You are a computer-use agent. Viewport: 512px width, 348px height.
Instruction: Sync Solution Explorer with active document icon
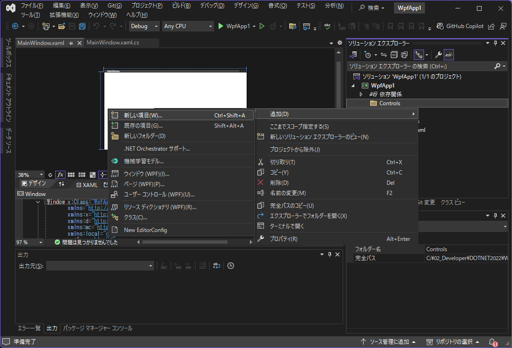384,55
